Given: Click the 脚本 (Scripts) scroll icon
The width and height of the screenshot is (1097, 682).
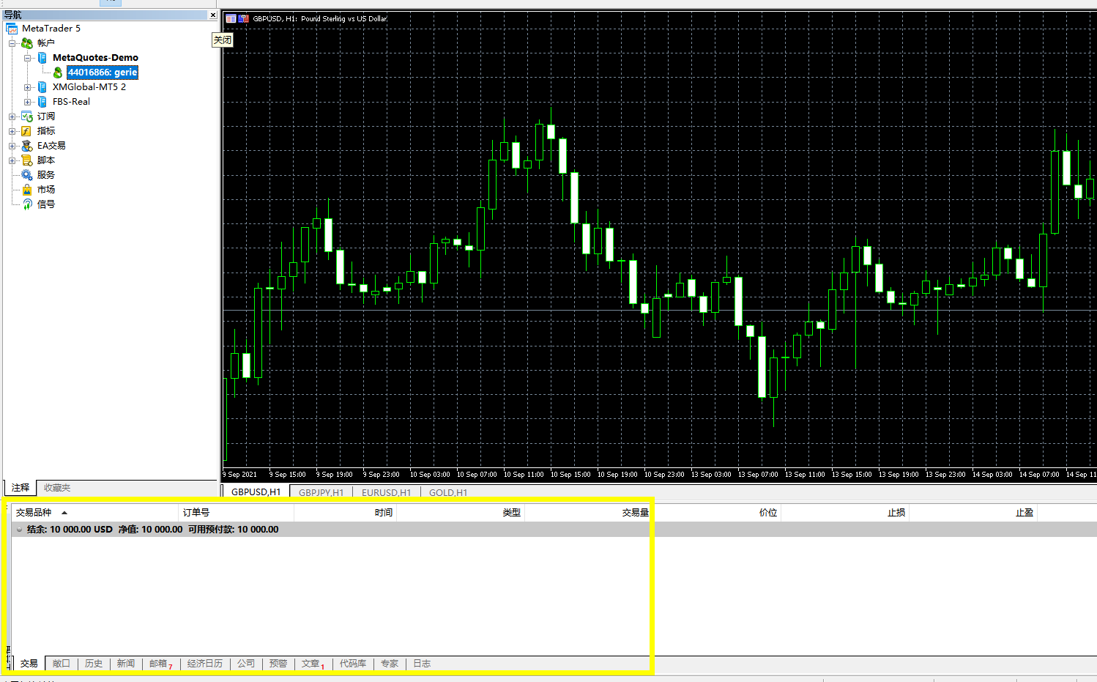Looking at the screenshot, I should (26, 160).
